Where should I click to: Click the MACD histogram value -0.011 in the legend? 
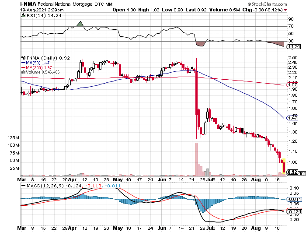tap(113, 186)
